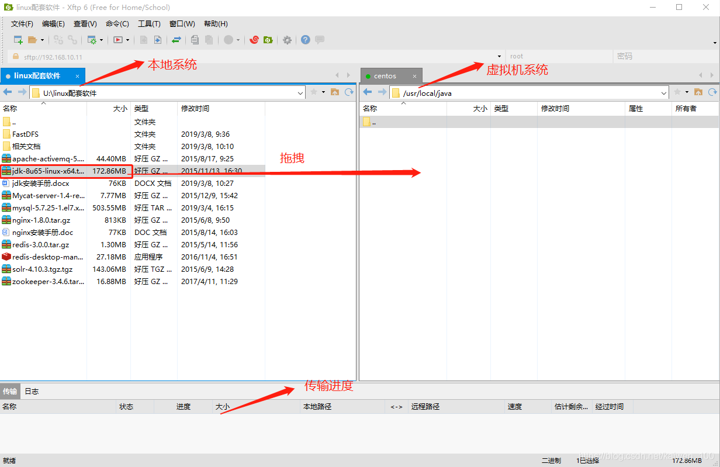This screenshot has height=467, width=720.
Task: Click the globe toolbar icon
Action: pyautogui.click(x=229, y=40)
